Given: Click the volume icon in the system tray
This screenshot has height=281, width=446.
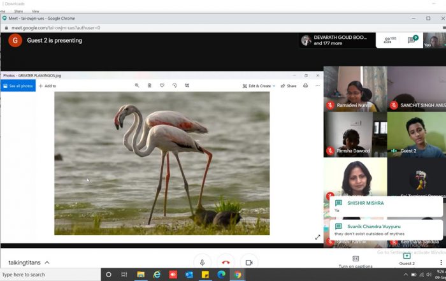Looking at the screenshot, I should pos(429,275).
